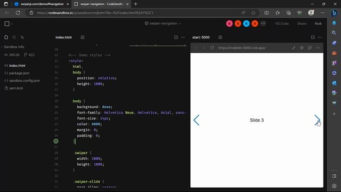Split the preview pane
The width and height of the screenshot is (341, 192).
point(313,37)
